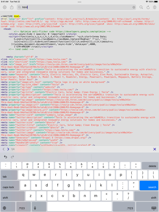Close the find bar
The image size is (159, 212).
pos(155,149)
